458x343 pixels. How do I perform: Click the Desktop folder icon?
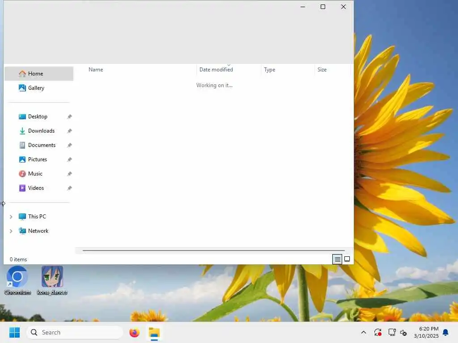pyautogui.click(x=22, y=117)
